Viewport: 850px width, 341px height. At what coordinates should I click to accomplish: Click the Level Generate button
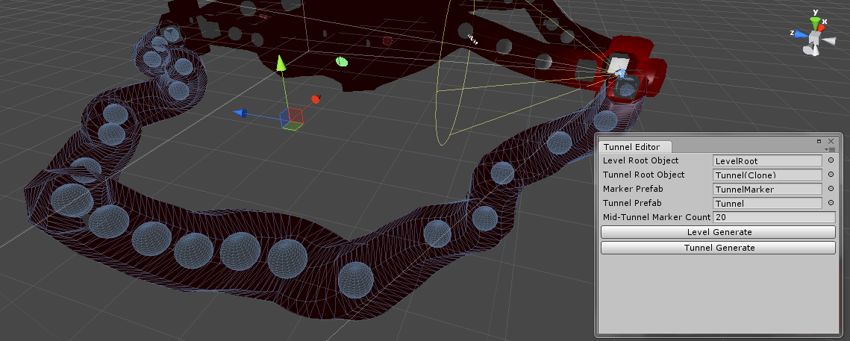(x=718, y=232)
